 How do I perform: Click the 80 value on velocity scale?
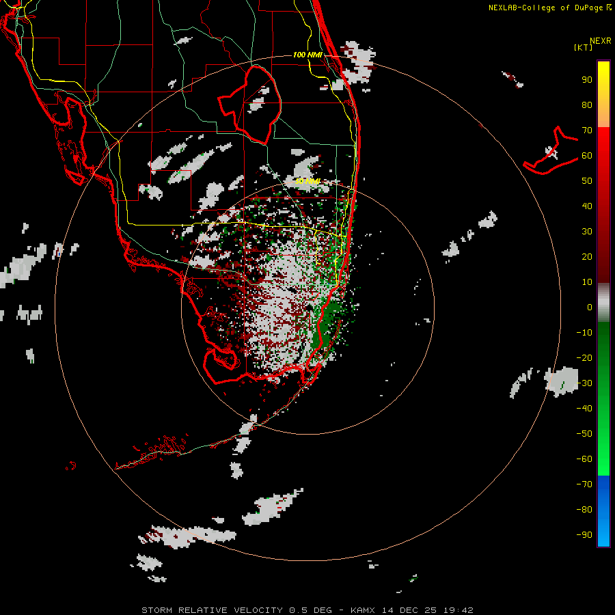click(x=587, y=105)
